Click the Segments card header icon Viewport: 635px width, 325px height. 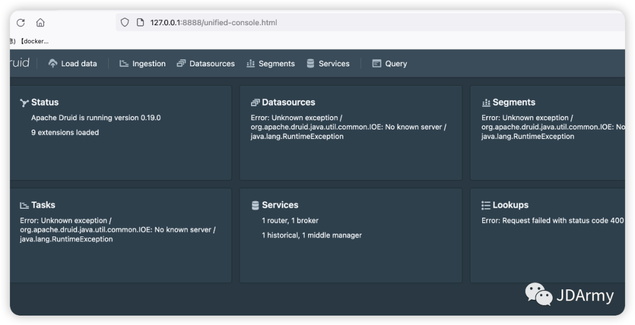click(x=486, y=103)
